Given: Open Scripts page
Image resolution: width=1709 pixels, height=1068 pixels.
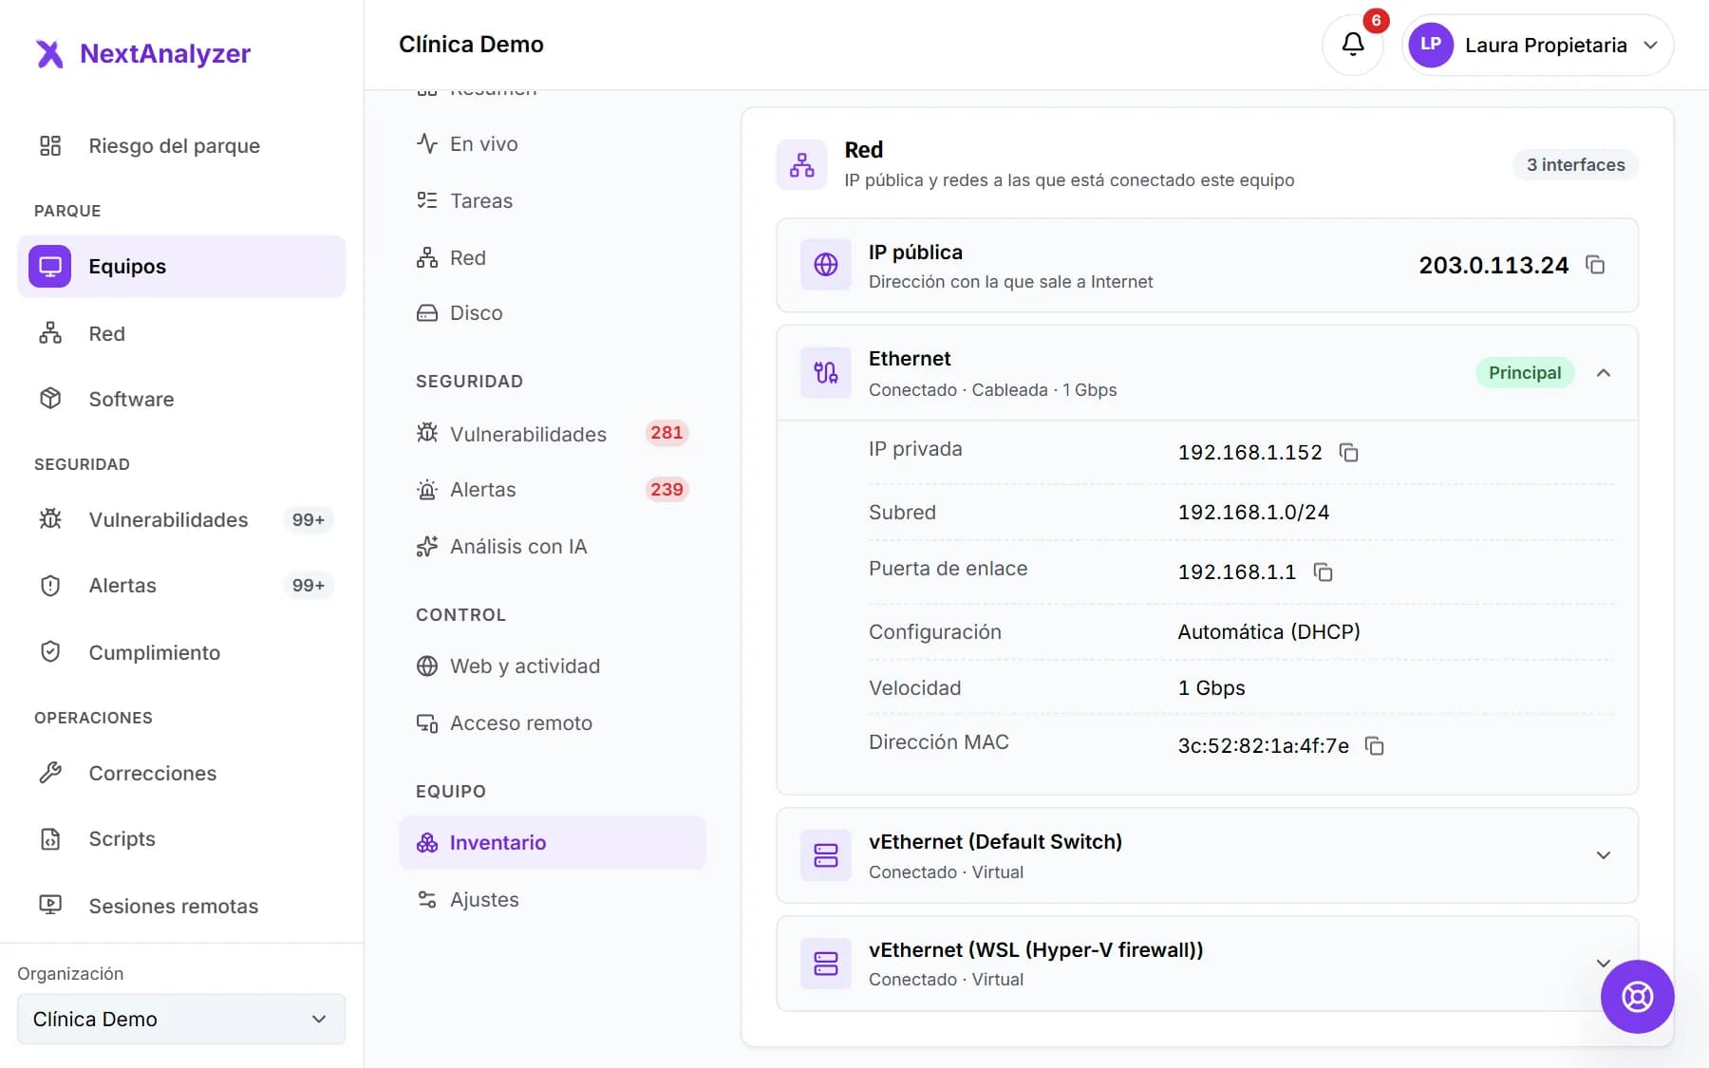Looking at the screenshot, I should (x=181, y=838).
